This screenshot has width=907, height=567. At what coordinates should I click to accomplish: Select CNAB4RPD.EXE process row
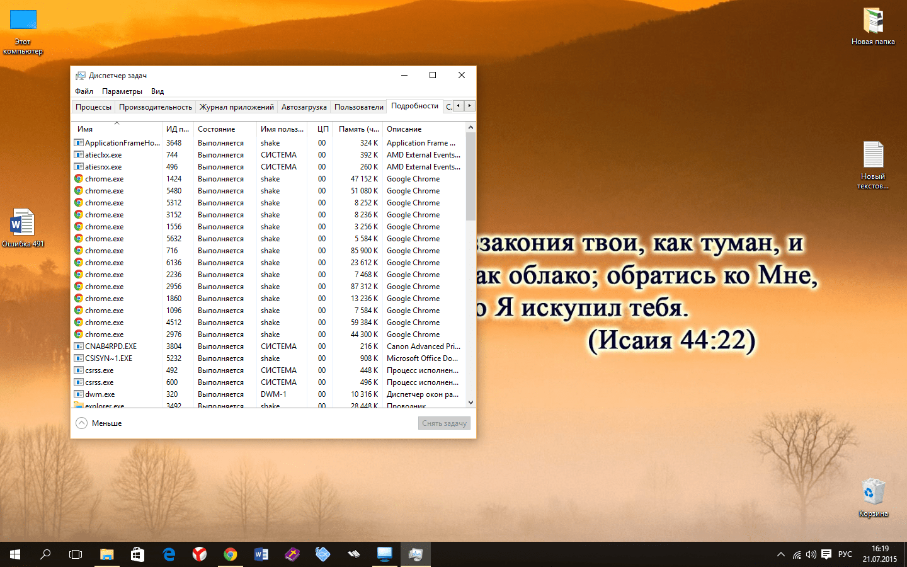pyautogui.click(x=269, y=346)
